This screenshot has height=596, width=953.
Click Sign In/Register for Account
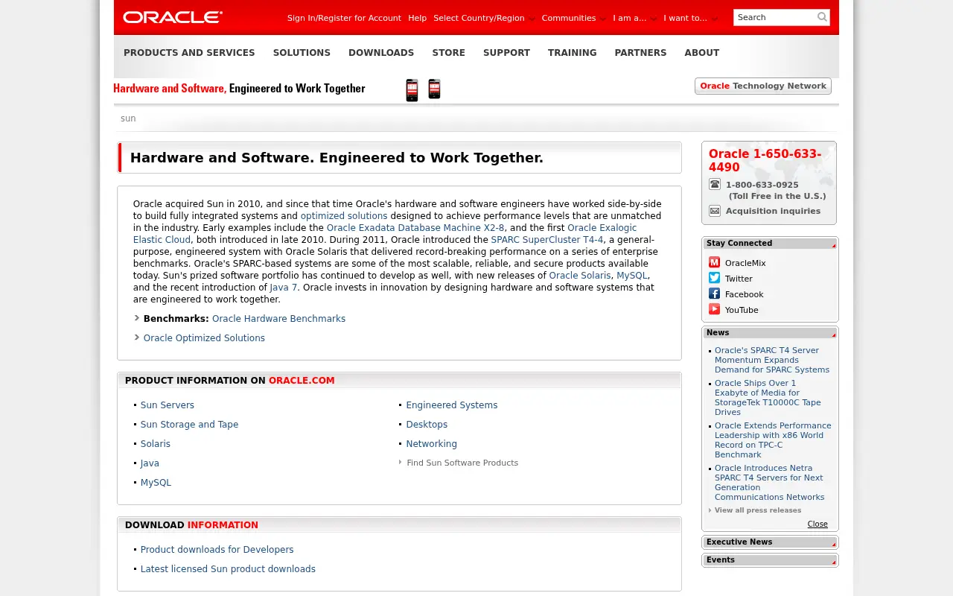[344, 18]
